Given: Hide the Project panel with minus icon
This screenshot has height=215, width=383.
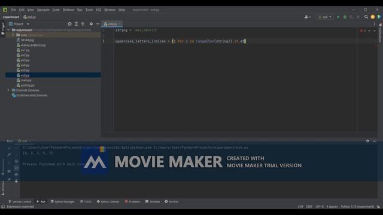Looking at the screenshot, I should click(x=98, y=24).
